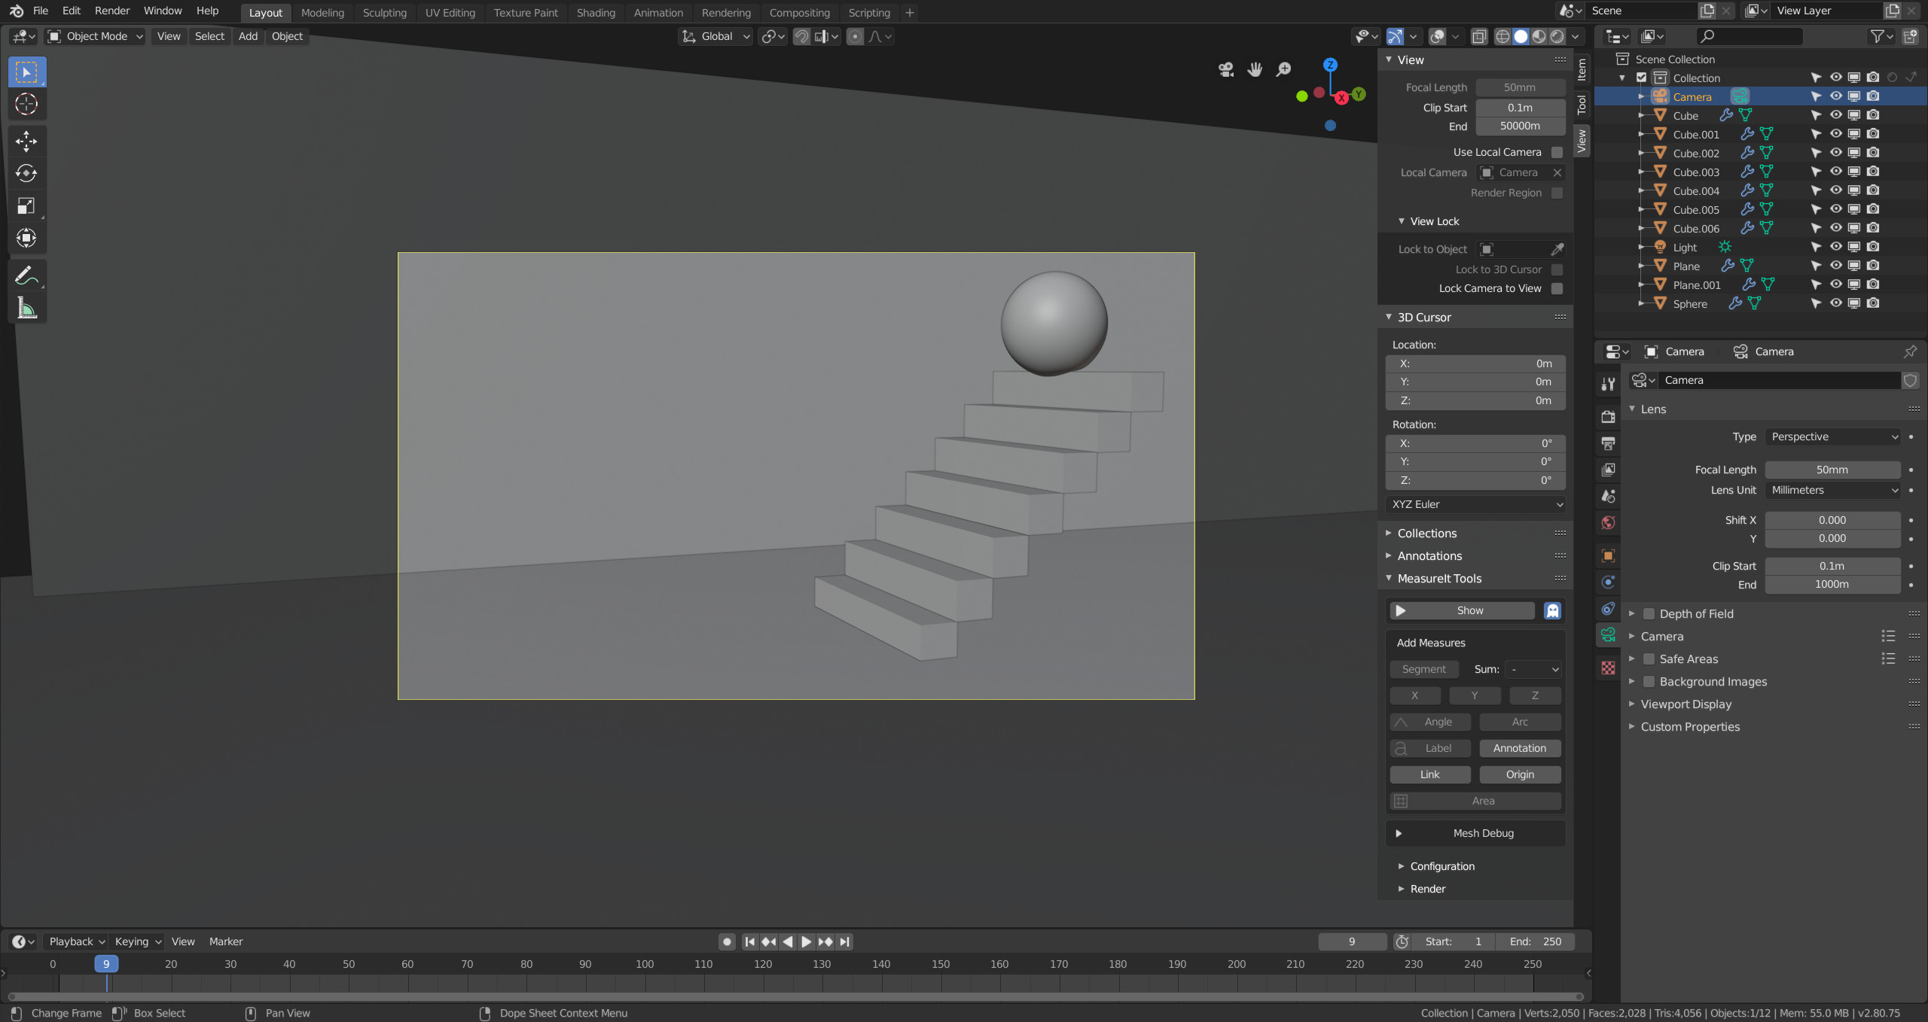Hide the Sphere object in viewport

pyautogui.click(x=1836, y=303)
